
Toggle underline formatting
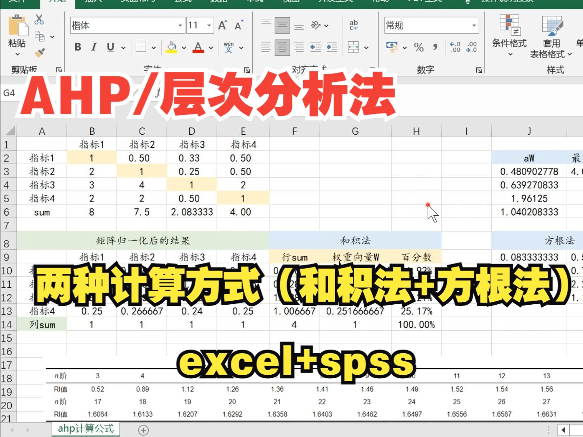(110, 47)
